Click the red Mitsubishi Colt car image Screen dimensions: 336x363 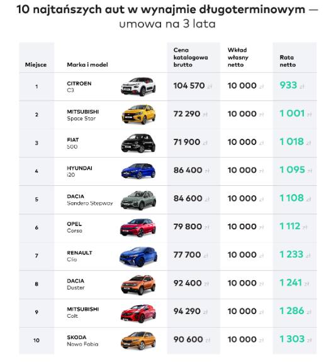click(138, 313)
